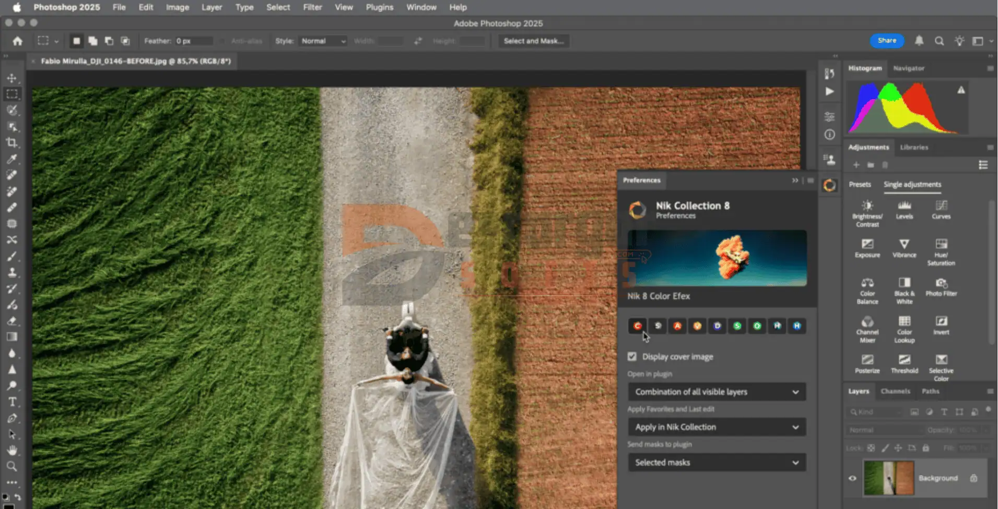Click the Select and Mask button
The height and width of the screenshot is (509, 998).
[533, 41]
